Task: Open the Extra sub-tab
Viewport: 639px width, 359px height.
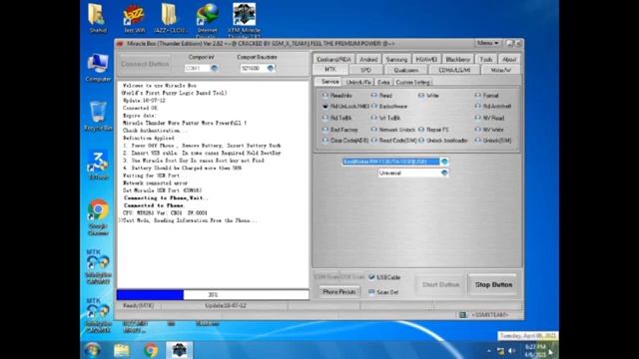Action: [383, 82]
